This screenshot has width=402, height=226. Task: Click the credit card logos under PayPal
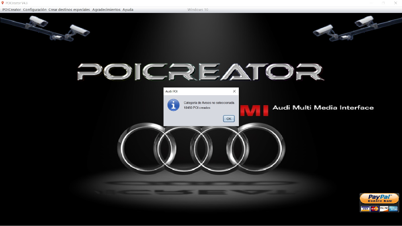[379, 209]
